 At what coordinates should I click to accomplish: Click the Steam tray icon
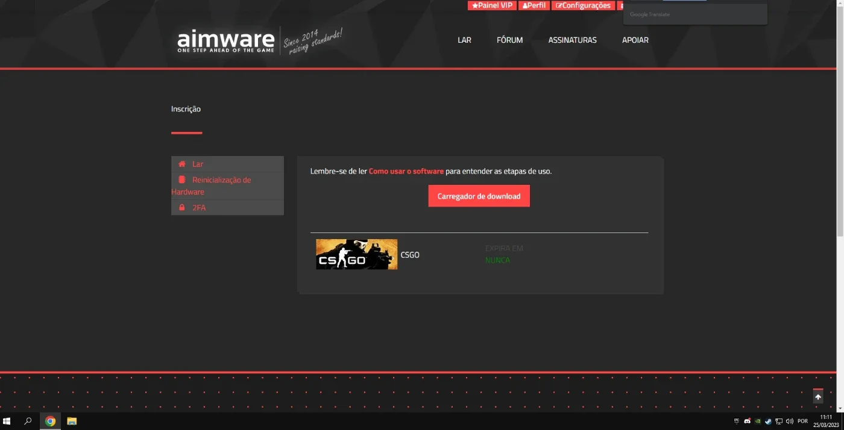pyautogui.click(x=768, y=421)
